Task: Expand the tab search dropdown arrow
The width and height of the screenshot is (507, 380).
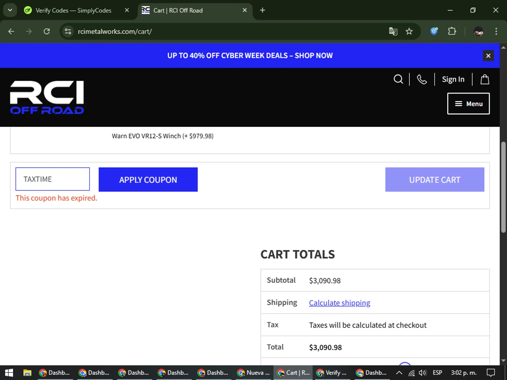Action: tap(10, 10)
